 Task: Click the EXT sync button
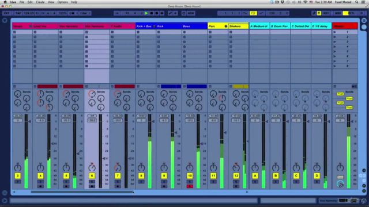click(x=6, y=13)
